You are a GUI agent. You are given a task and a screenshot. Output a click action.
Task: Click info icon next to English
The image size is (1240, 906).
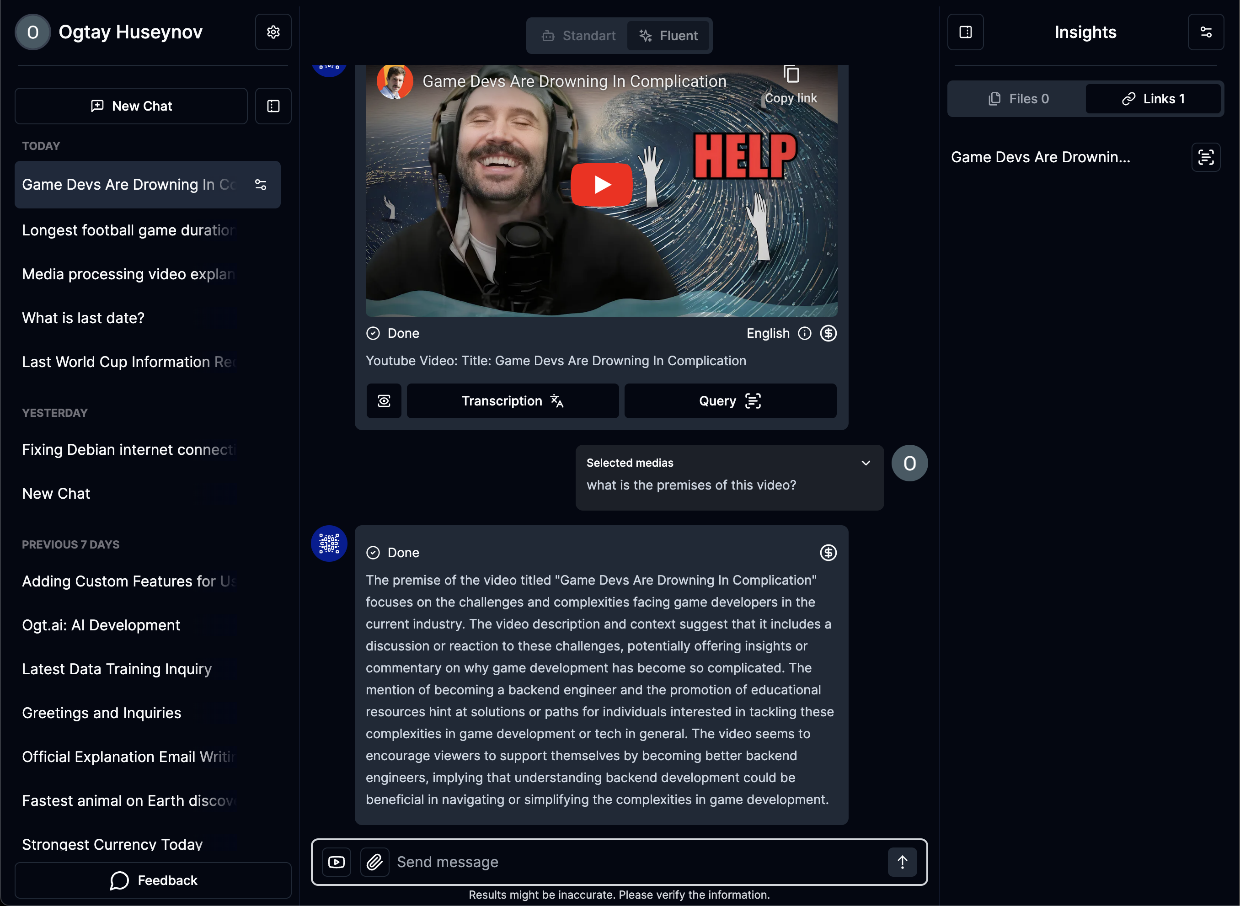pos(804,333)
